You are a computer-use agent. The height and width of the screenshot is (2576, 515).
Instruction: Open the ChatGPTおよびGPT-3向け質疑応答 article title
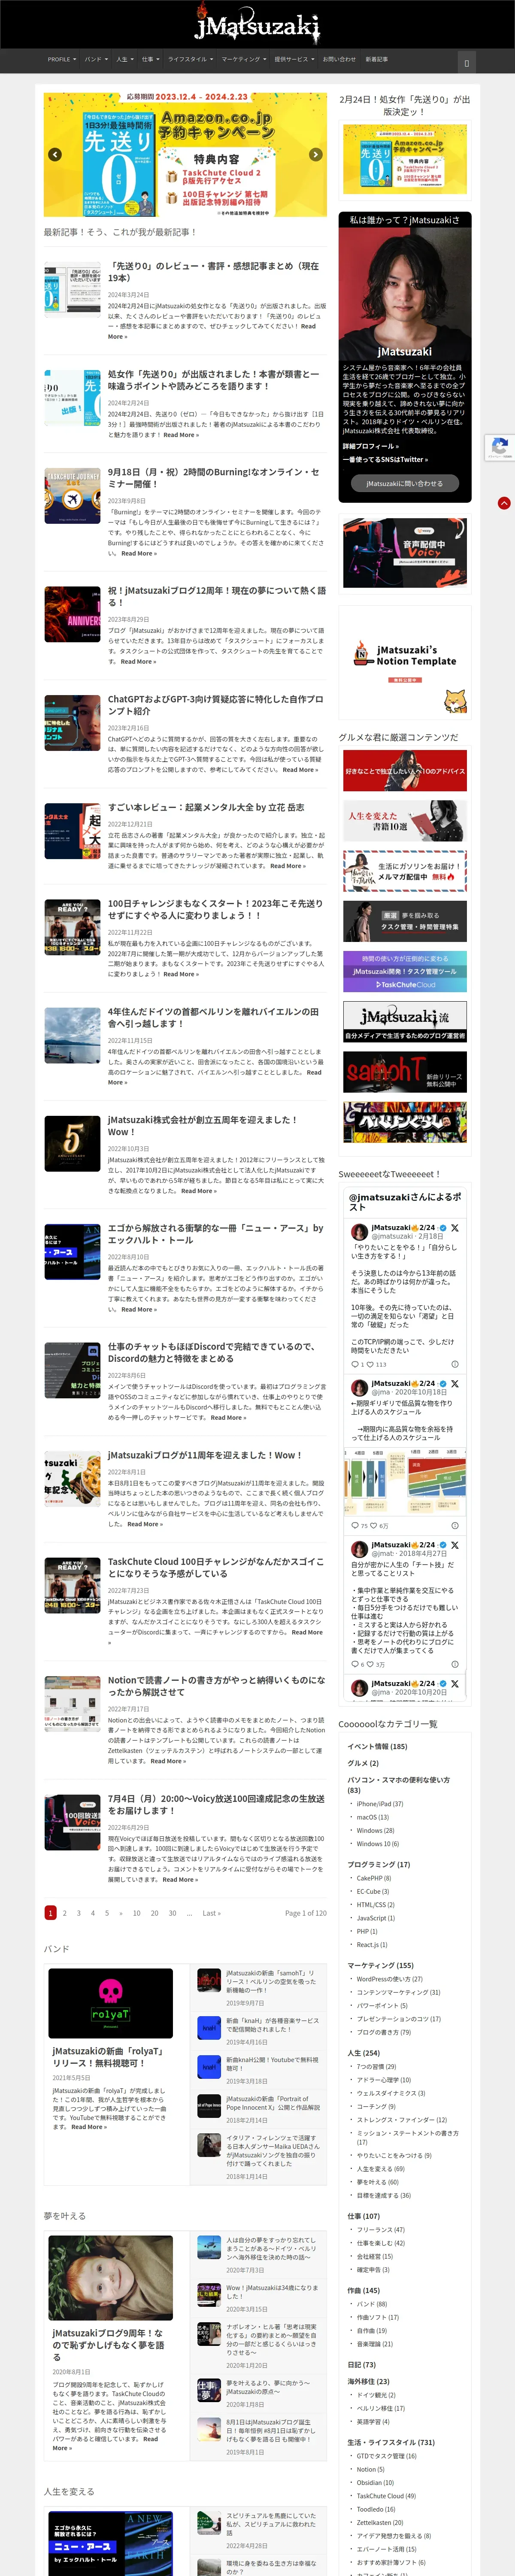(215, 704)
